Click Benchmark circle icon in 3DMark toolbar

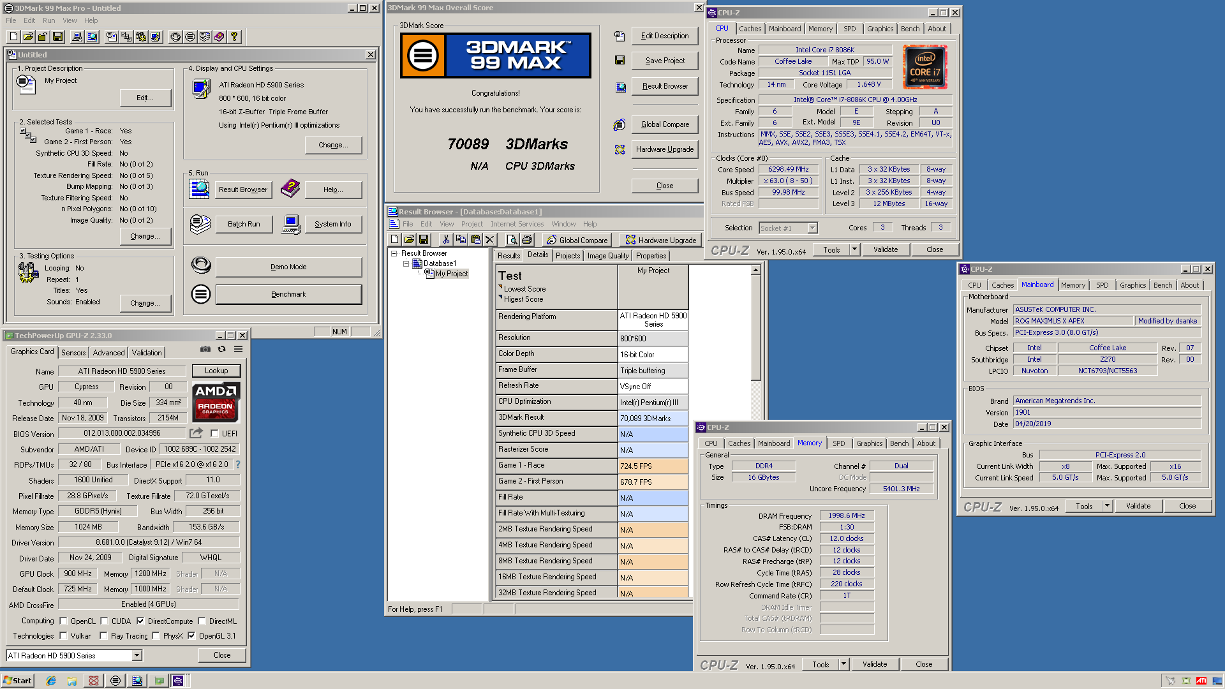[x=190, y=37]
